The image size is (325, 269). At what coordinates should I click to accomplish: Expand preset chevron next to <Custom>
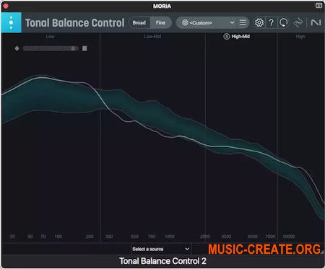point(232,23)
